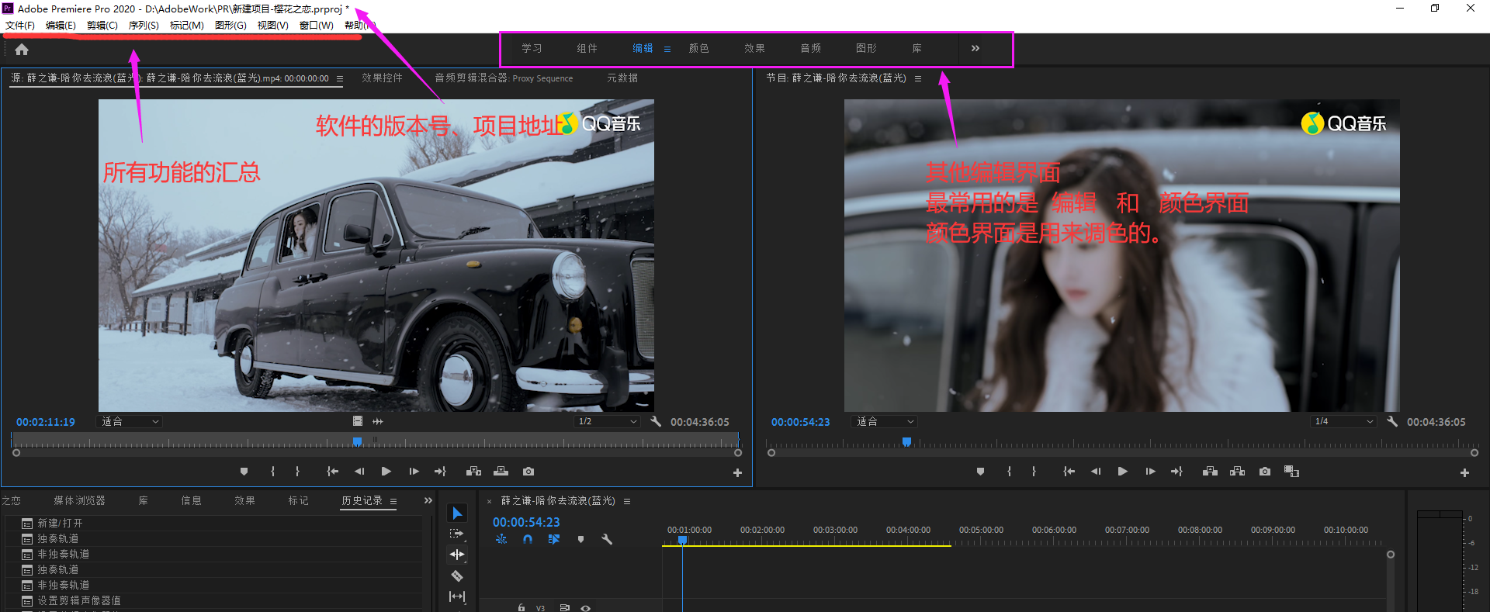Click Drag Video Only filmstrip icon
This screenshot has width=1490, height=612.
pos(358,421)
